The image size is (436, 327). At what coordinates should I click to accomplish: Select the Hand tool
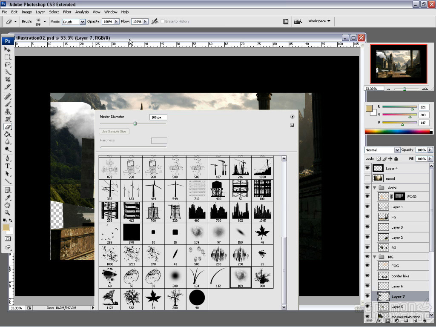click(x=8, y=205)
